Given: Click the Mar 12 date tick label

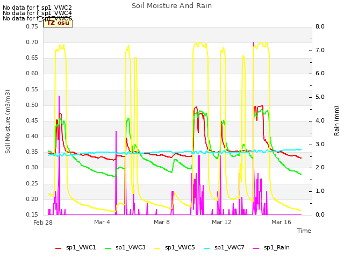Looking at the screenshot, I should 221,222.
